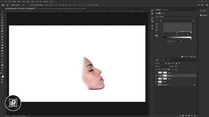Open the blend mode dropdown showing Normal
The width and height of the screenshot is (209, 117).
[162, 66]
